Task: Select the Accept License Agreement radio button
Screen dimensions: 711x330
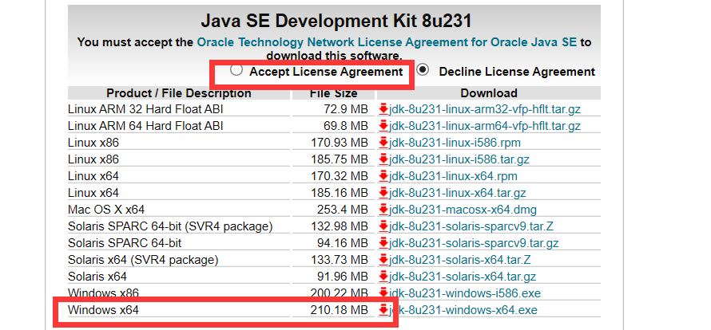Action: pos(236,70)
